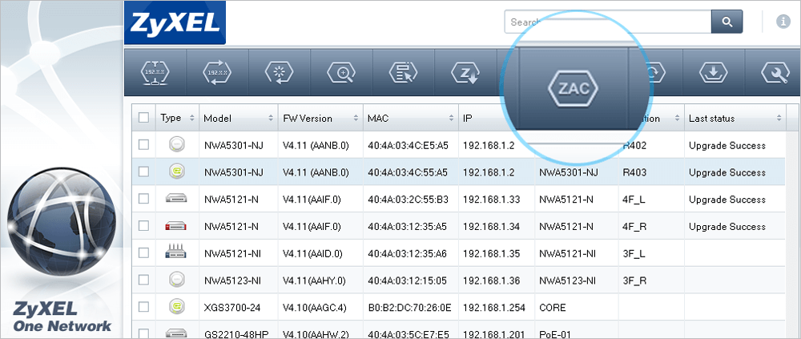Click inside the Search input field
Screen dimensions: 801x339
click(x=608, y=22)
